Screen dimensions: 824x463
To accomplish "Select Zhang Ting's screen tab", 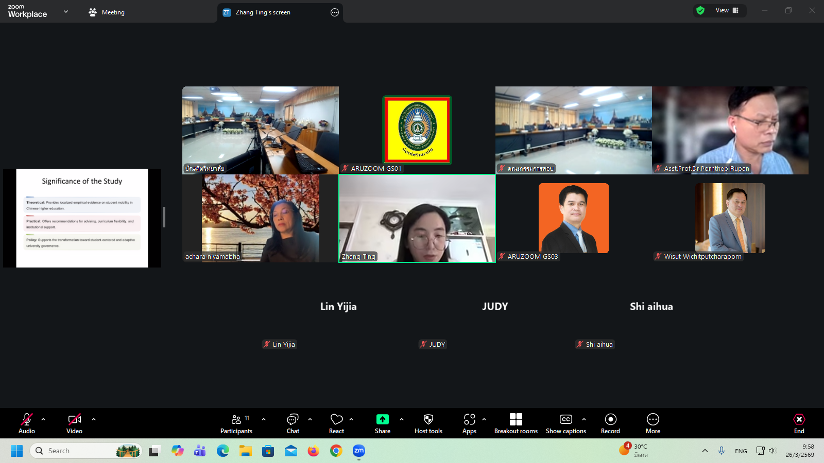I will (263, 12).
